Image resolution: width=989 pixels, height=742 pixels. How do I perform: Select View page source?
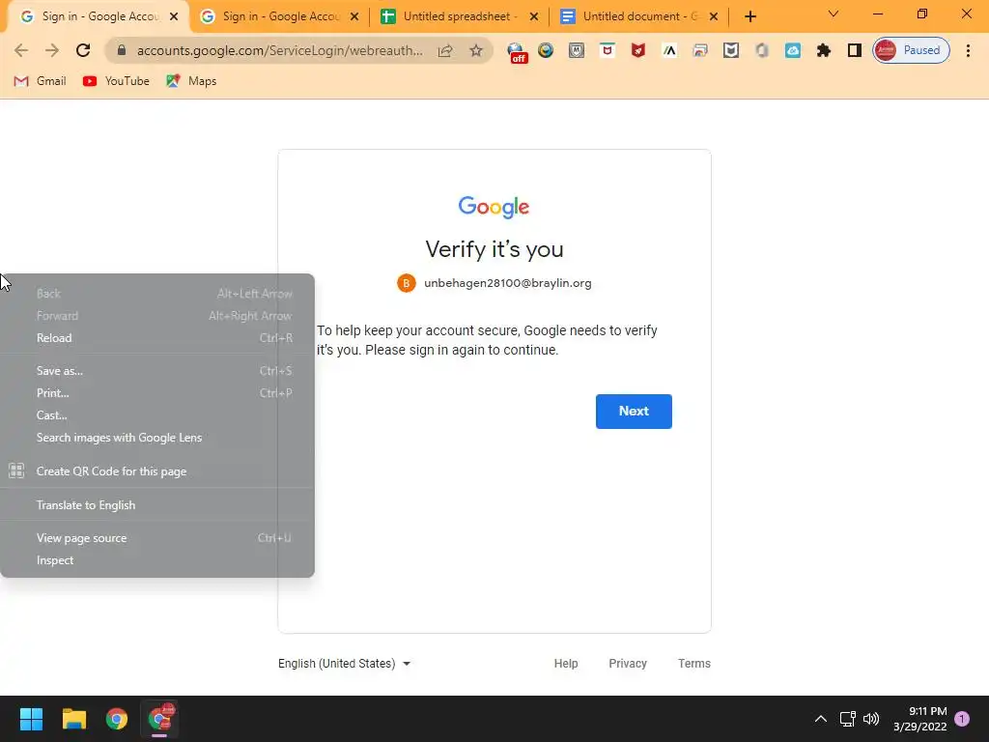point(157,538)
